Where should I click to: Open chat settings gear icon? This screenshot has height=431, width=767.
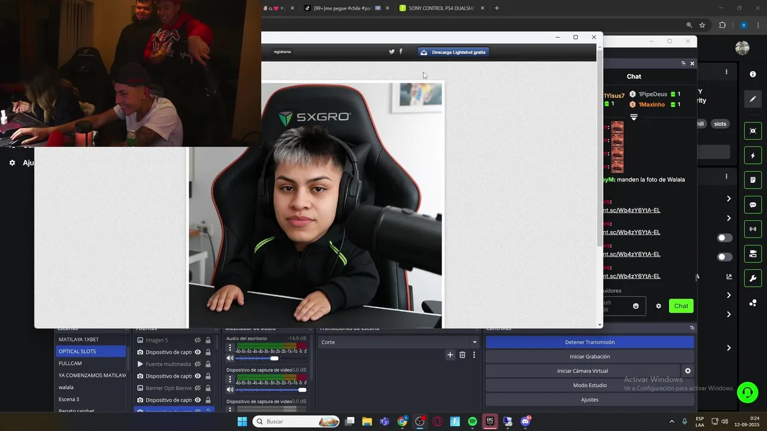coord(659,306)
